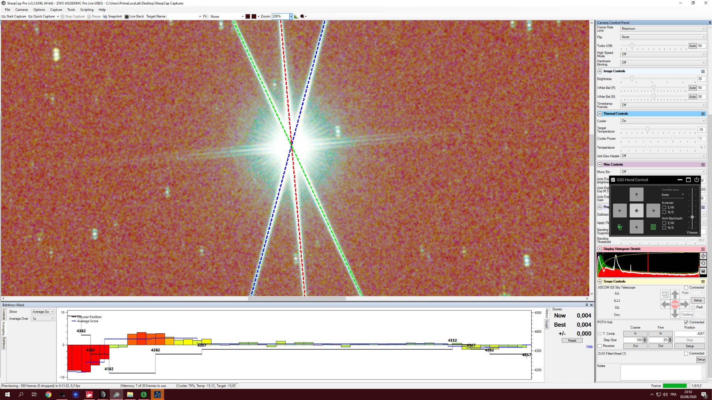Click the green plug connect icon
This screenshot has height=400, width=712.
click(620, 227)
